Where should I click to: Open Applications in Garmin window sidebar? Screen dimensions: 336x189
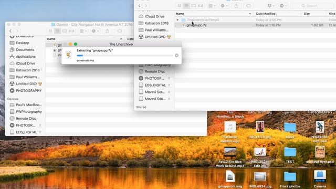[23, 57]
